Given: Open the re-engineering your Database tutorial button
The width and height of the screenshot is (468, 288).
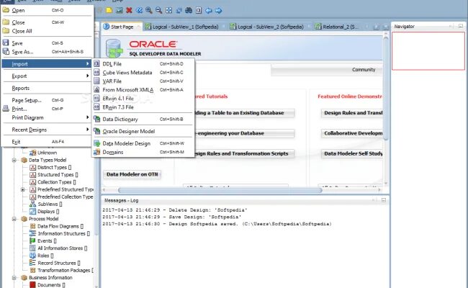Looking at the screenshot, I should pos(244,133).
